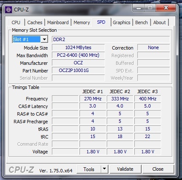Close the window with the red X
Screen dimensions: 182x180
[166, 8]
